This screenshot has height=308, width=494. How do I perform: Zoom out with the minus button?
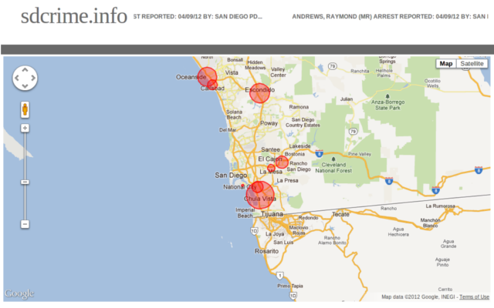(x=25, y=224)
